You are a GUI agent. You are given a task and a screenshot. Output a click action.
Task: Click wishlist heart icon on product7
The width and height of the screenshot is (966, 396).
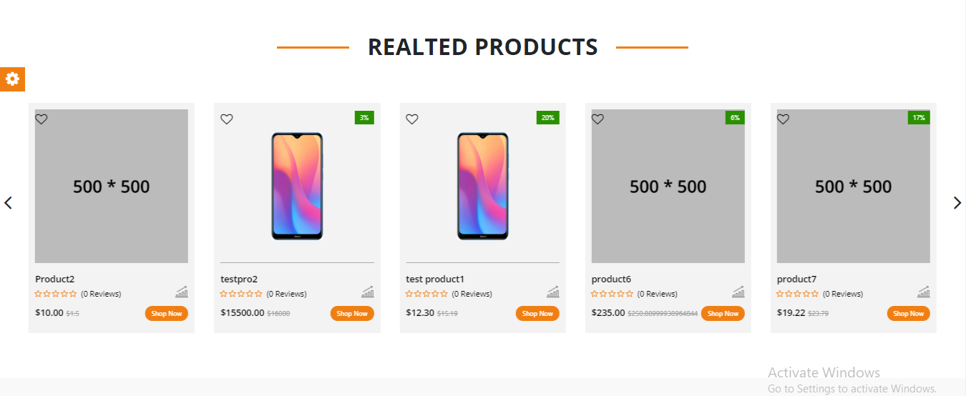tap(783, 119)
